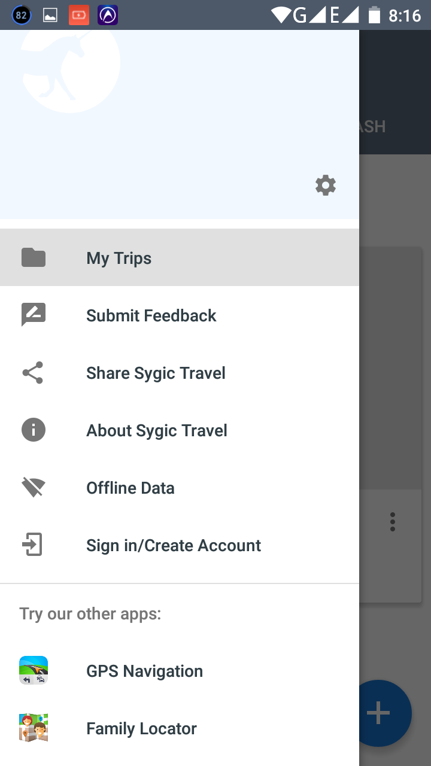Choose Share Sygic Travel
Viewport: 431px width, 766px height.
coord(156,373)
